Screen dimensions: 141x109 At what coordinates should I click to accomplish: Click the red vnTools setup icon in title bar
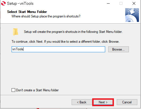(x=3, y=3)
